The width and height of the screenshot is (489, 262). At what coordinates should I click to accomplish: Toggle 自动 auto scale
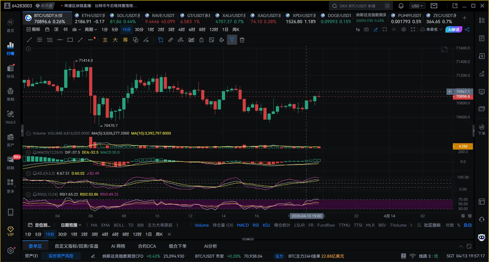(468, 225)
